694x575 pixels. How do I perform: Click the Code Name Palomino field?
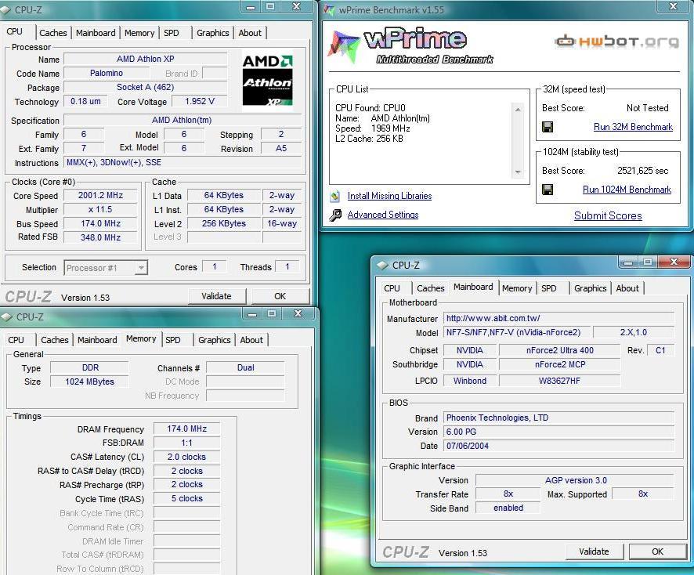point(107,73)
